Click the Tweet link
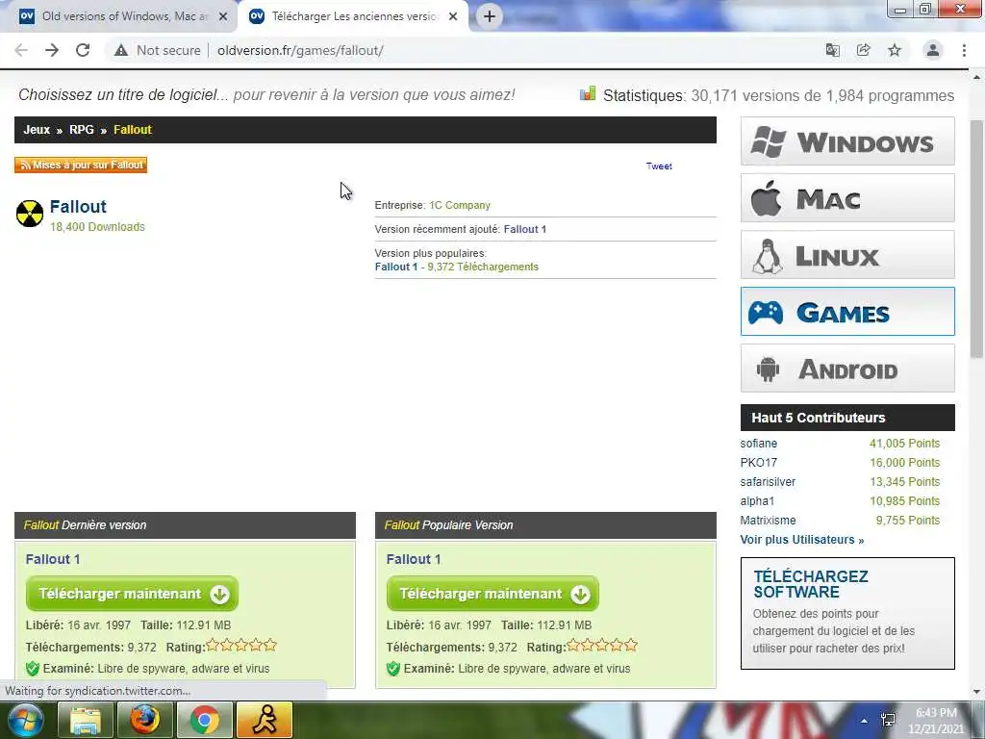 pyautogui.click(x=659, y=166)
